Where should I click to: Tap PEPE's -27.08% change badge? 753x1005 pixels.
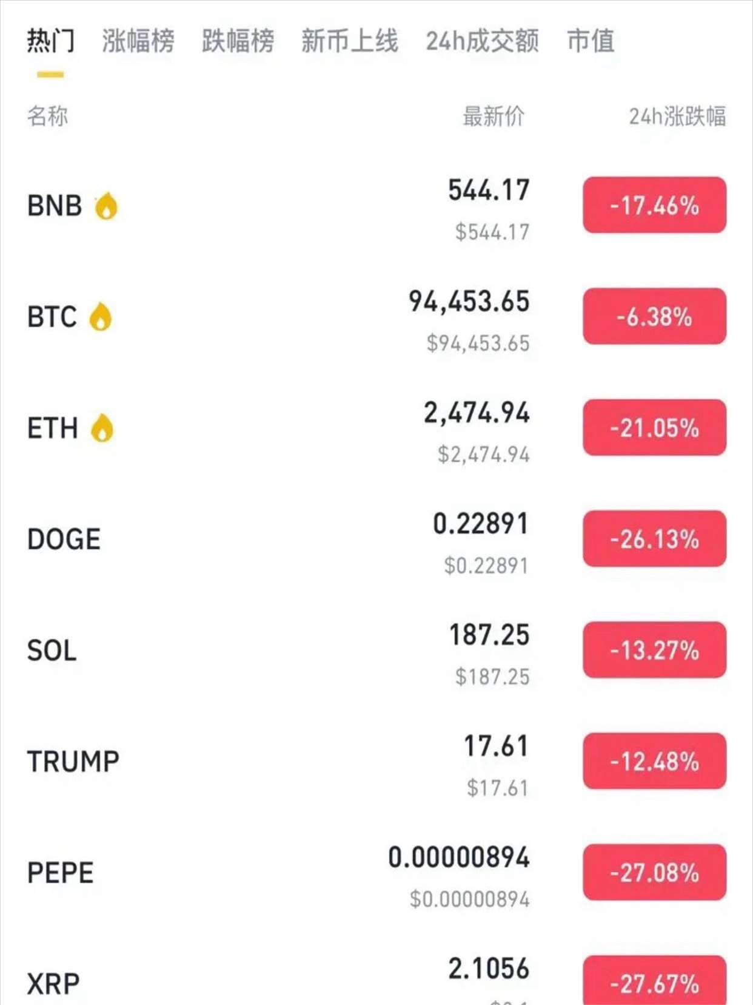pos(654,872)
